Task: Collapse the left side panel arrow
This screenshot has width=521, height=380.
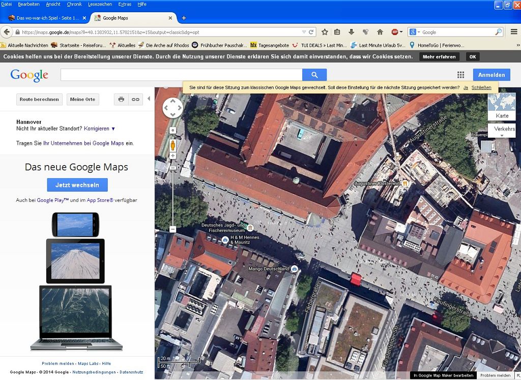Action: click(x=149, y=99)
